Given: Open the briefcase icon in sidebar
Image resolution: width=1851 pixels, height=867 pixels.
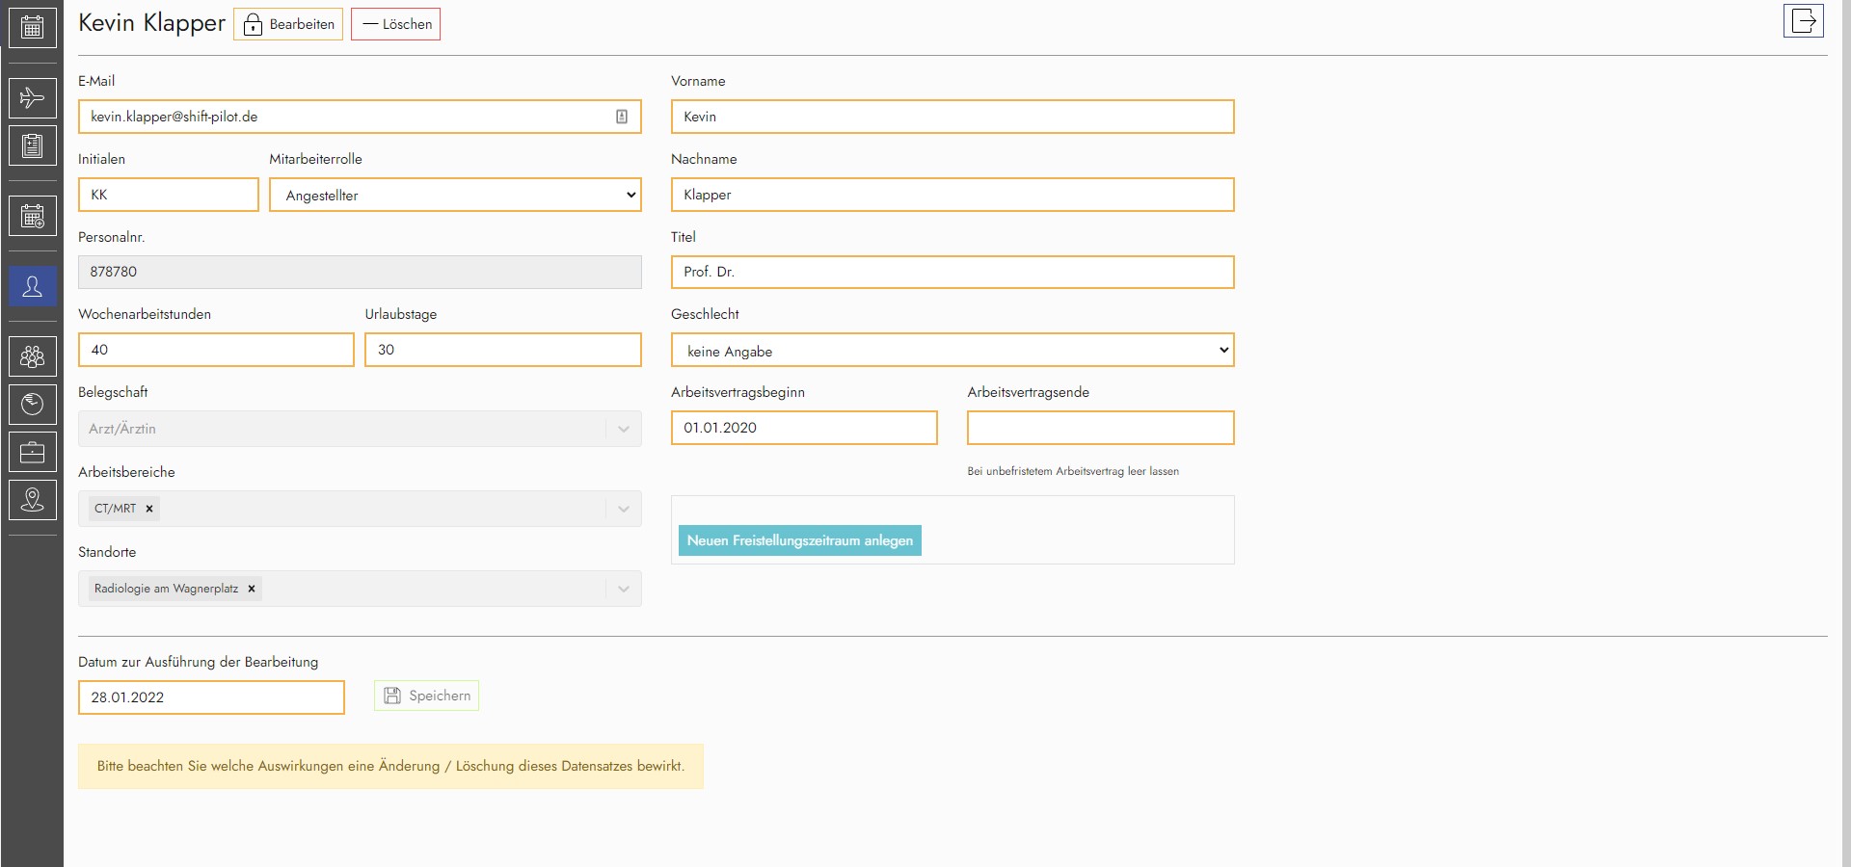Looking at the screenshot, I should point(32,452).
